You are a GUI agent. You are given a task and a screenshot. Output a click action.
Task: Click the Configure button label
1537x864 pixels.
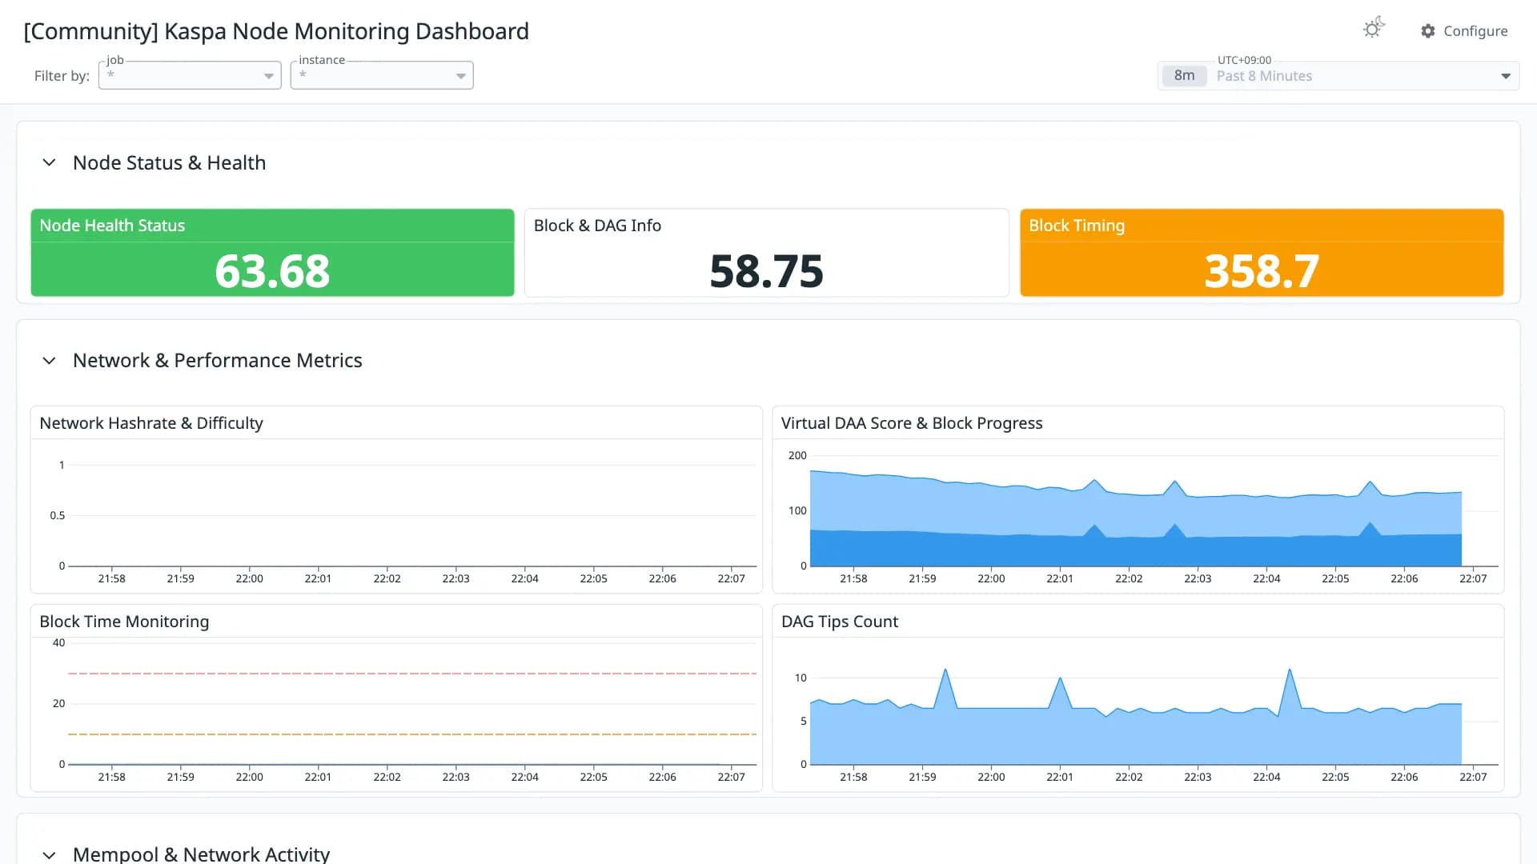pyautogui.click(x=1475, y=31)
